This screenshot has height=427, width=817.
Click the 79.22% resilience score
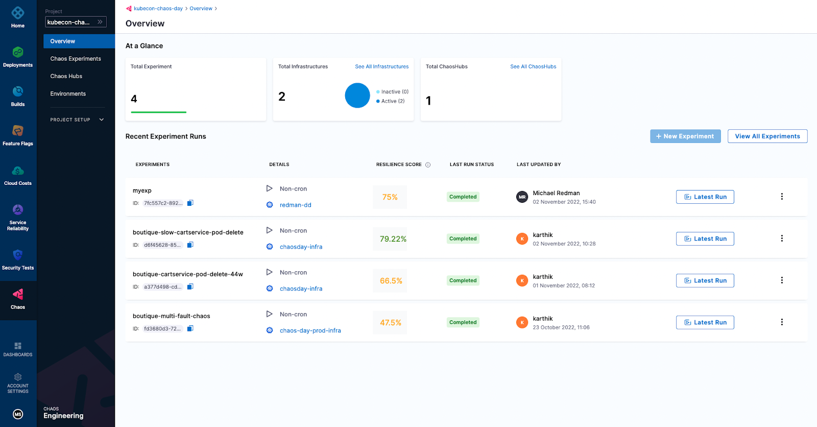pyautogui.click(x=393, y=239)
